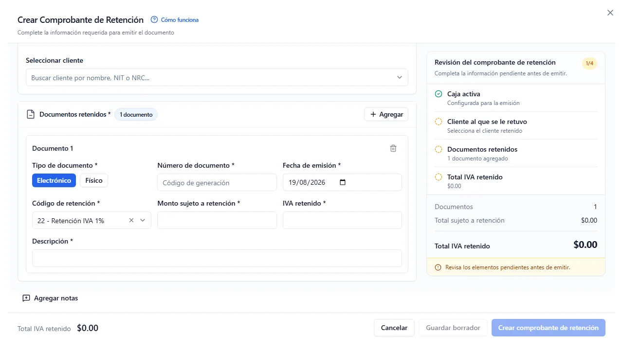Click the Cancelar button
623x350 pixels.
pos(394,328)
